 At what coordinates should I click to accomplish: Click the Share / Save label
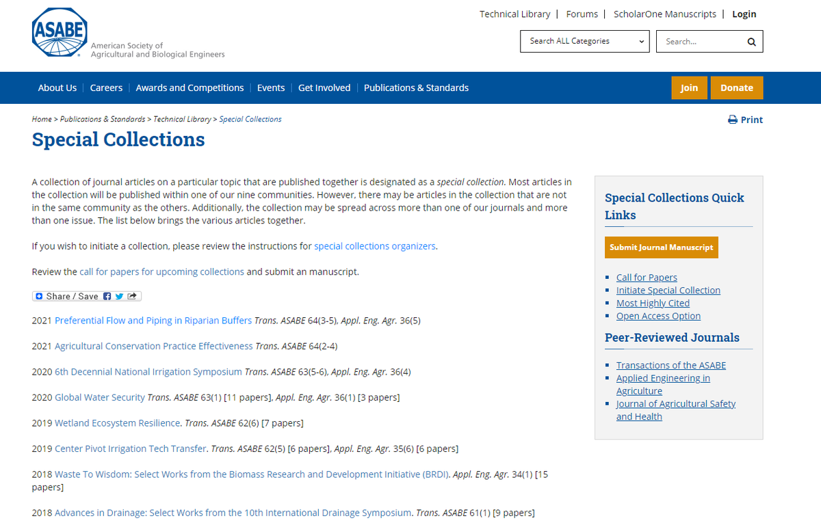[72, 296]
